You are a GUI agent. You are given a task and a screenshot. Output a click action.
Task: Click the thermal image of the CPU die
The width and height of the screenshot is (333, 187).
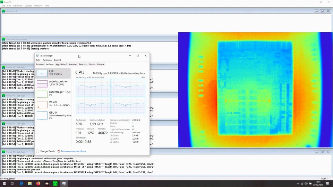click(256, 90)
